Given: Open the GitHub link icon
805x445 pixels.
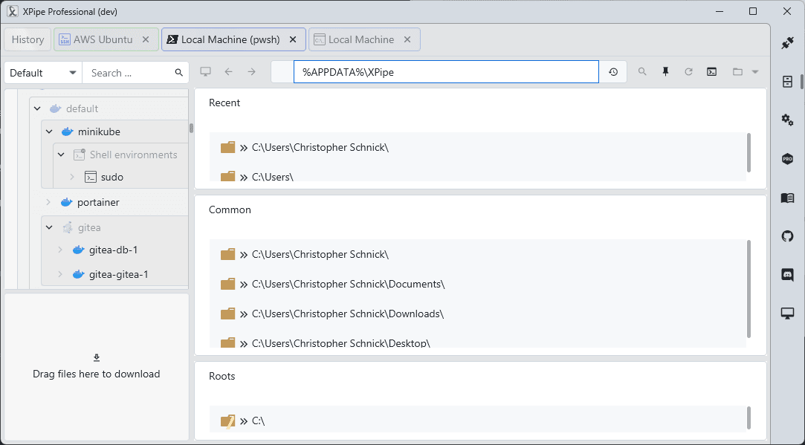Looking at the screenshot, I should click(787, 236).
